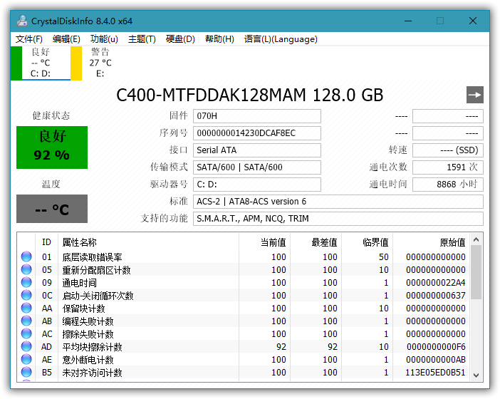Open the 文件(F) menu
The height and width of the screenshot is (399, 500).
click(x=29, y=39)
